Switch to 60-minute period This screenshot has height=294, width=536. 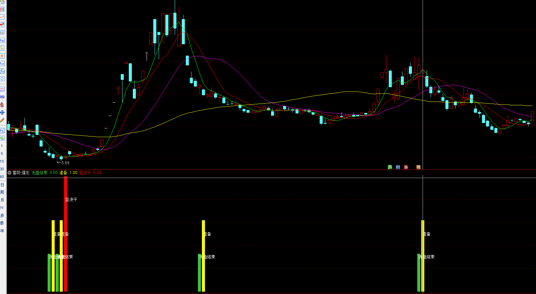click(x=2, y=177)
